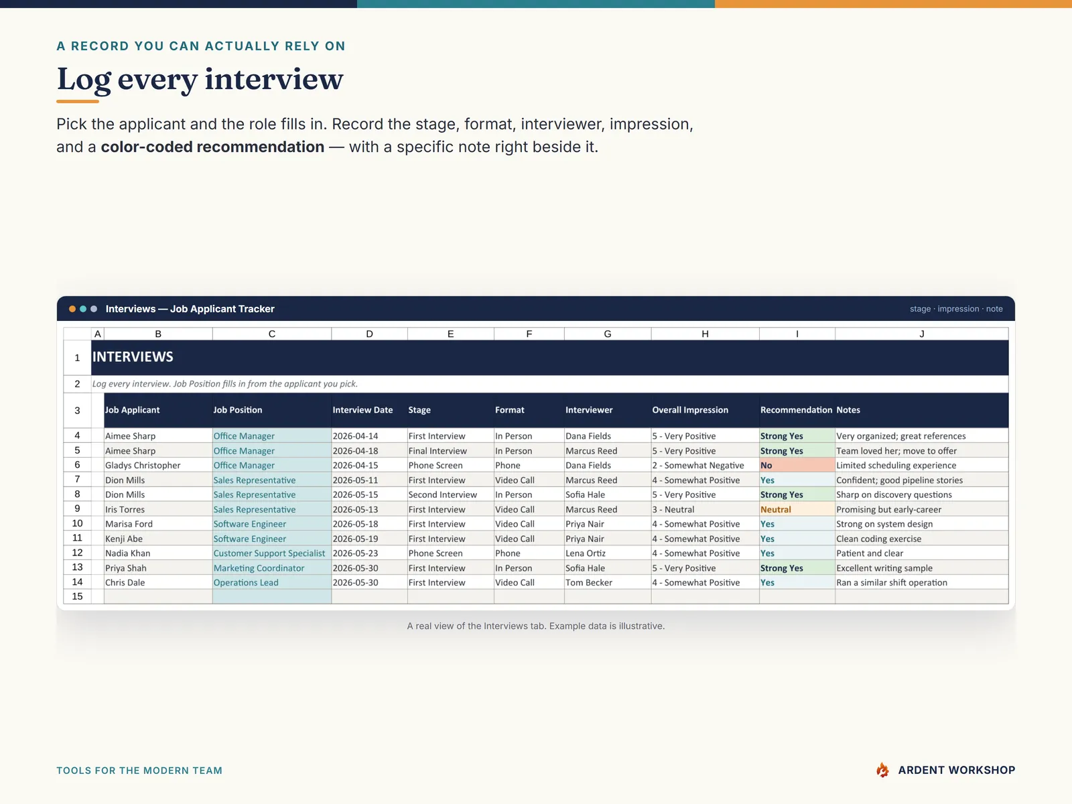The image size is (1072, 804).
Task: Select column H header
Action: [705, 334]
